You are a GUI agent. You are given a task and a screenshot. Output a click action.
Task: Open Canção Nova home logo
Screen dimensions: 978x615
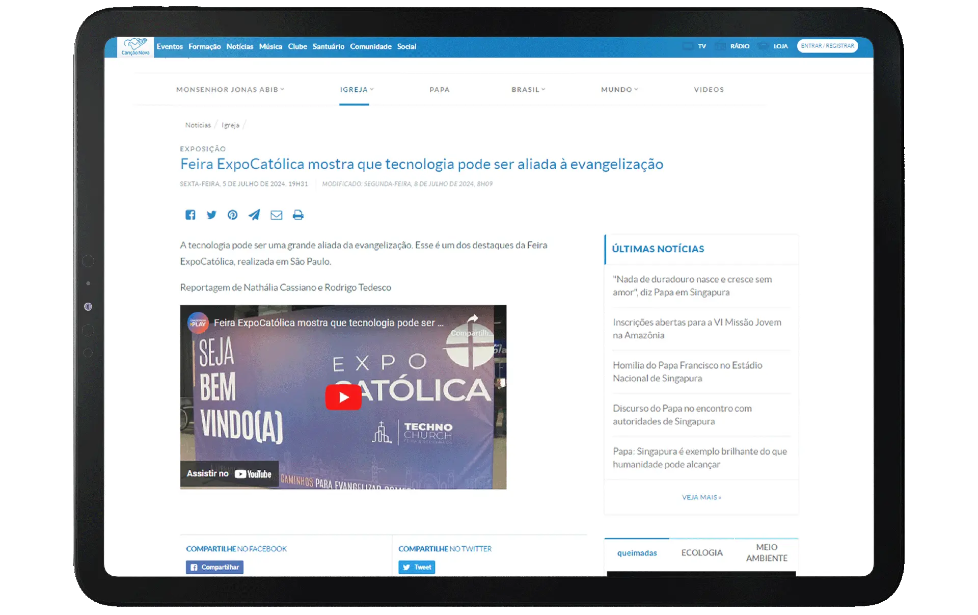tap(135, 46)
